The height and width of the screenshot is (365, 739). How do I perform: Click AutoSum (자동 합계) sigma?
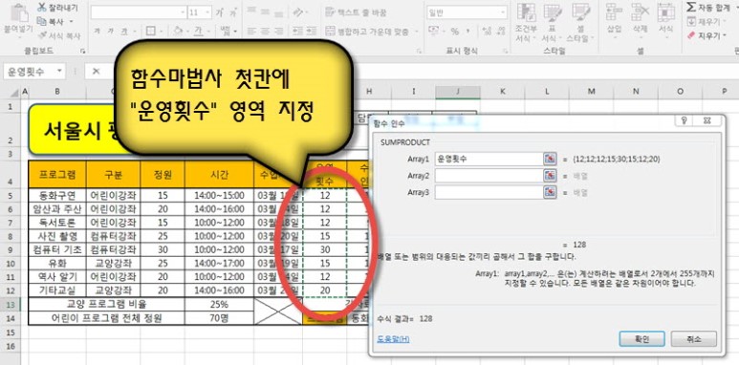pos(708,7)
